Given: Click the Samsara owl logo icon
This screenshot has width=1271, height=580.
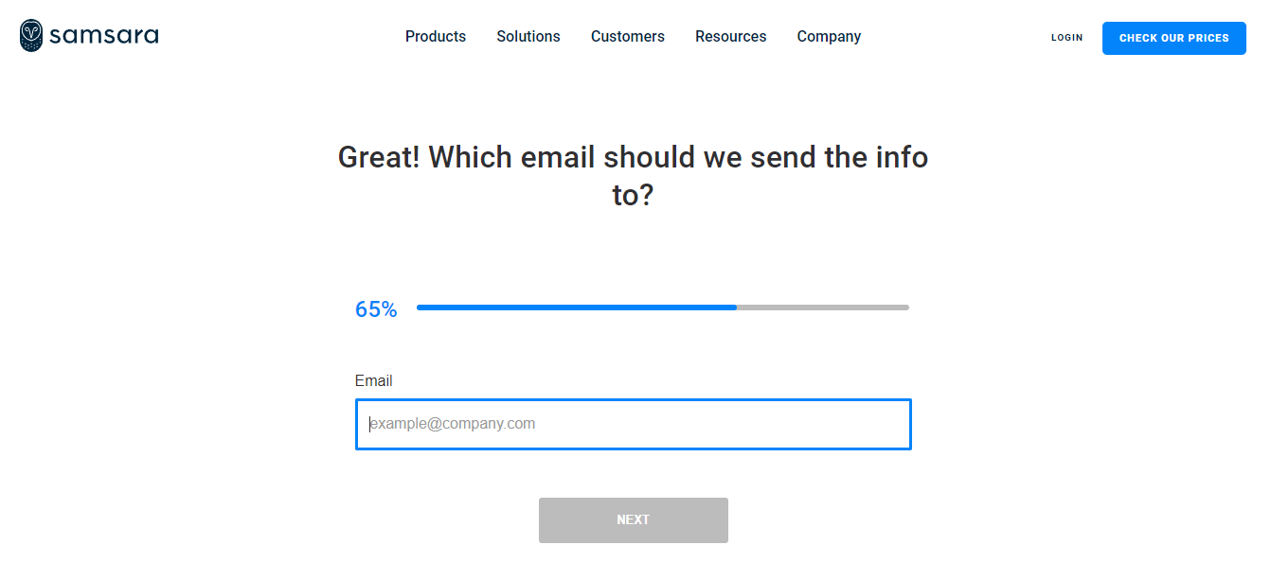Looking at the screenshot, I should 31,36.
